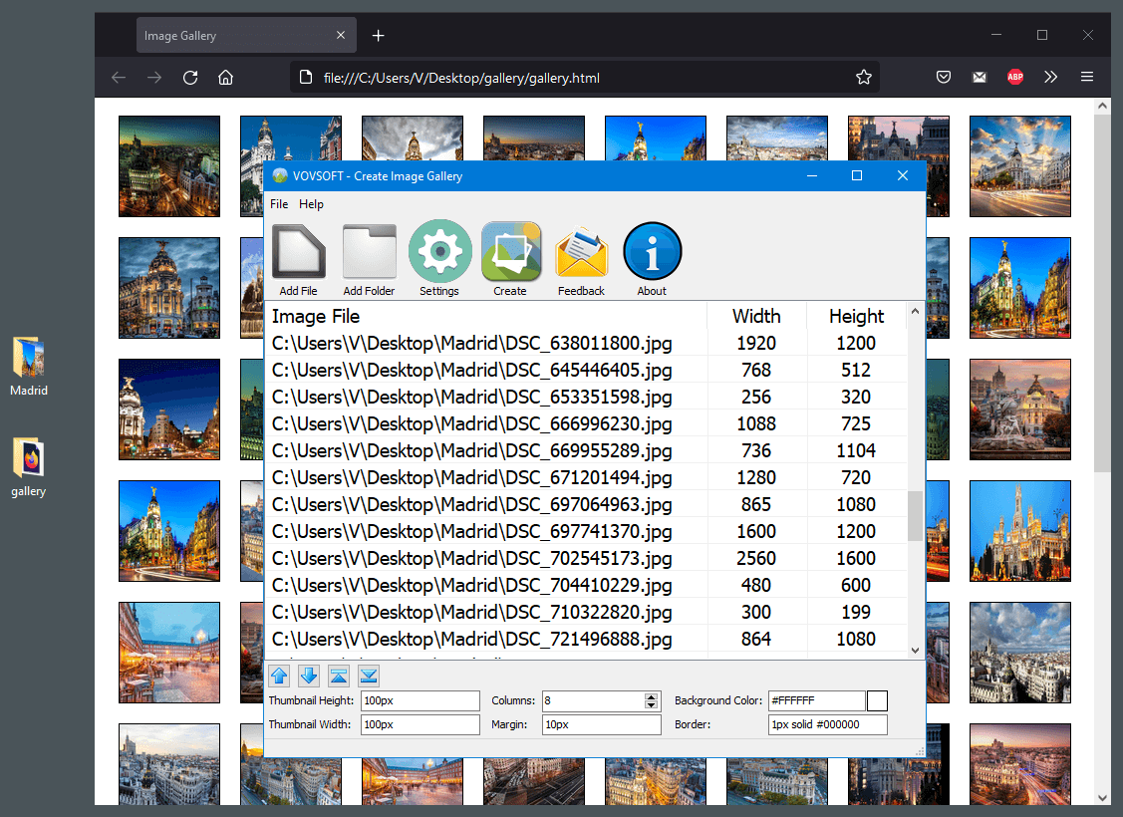Pick a background color with the swatch

(876, 700)
